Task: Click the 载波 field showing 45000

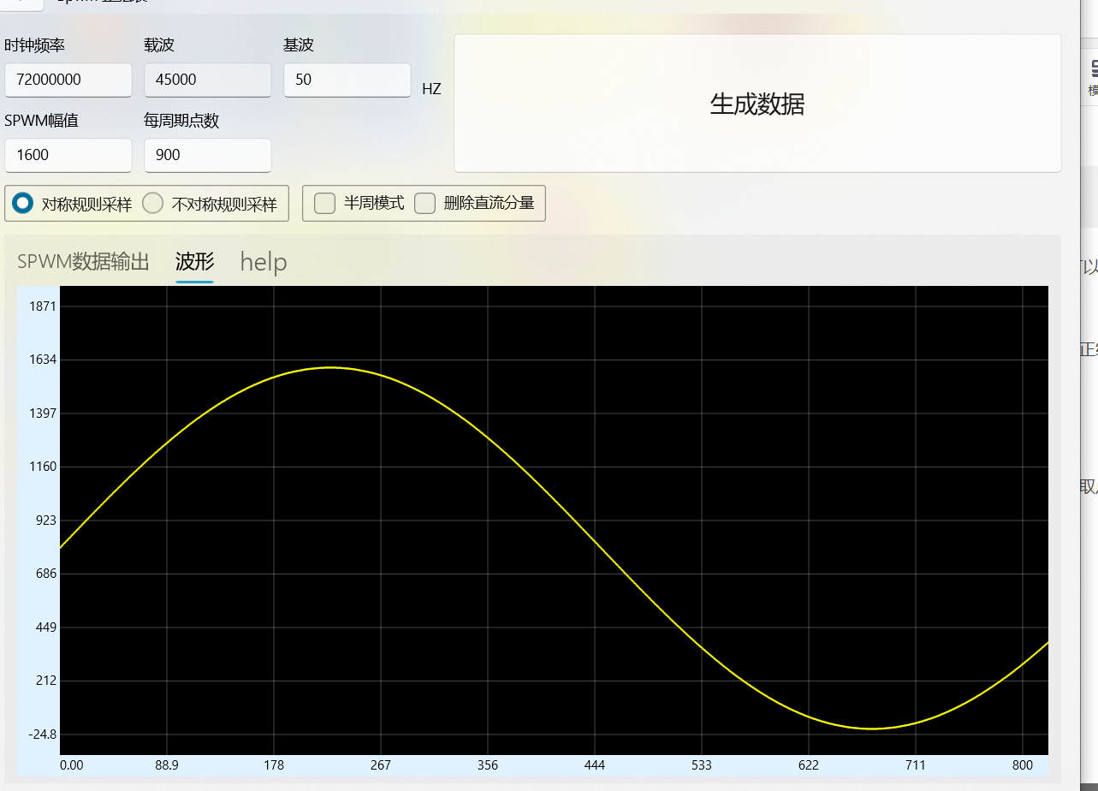Action: [x=208, y=80]
